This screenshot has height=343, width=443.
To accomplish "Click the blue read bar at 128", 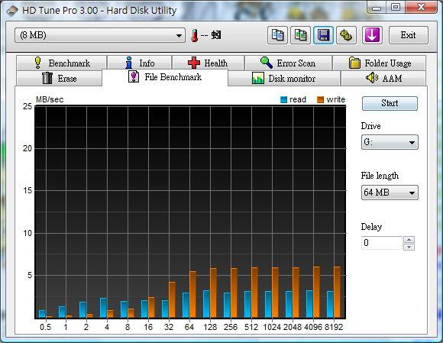I will coord(206,304).
